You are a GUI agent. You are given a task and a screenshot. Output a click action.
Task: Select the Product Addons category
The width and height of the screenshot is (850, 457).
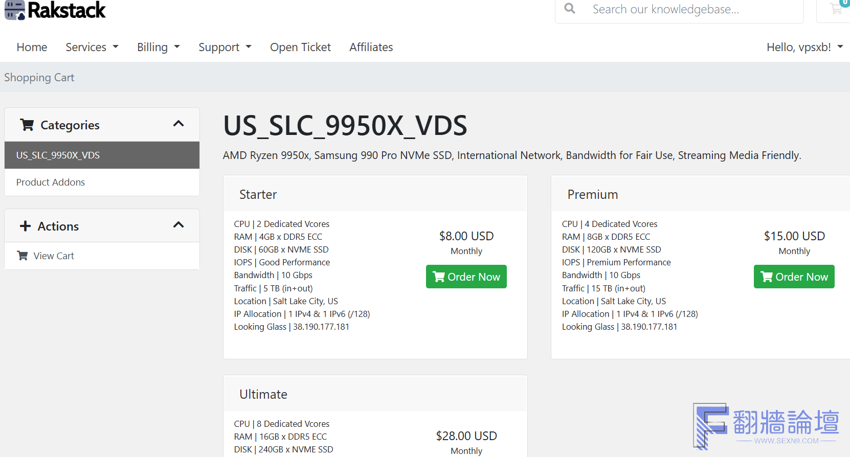tap(51, 182)
